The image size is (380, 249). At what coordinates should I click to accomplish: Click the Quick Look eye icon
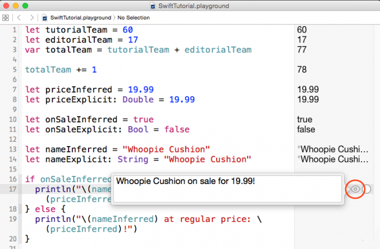pyautogui.click(x=355, y=189)
